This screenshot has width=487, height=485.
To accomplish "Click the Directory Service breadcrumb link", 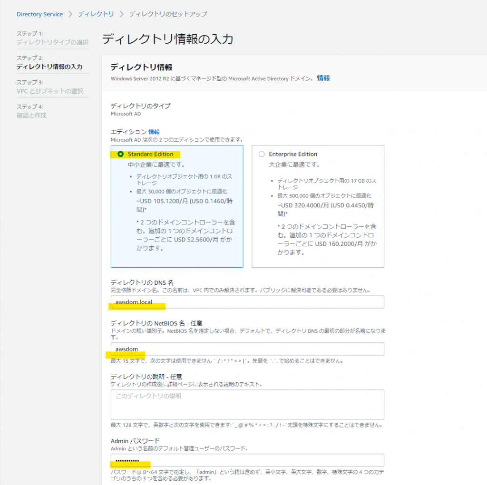I will click(x=39, y=14).
